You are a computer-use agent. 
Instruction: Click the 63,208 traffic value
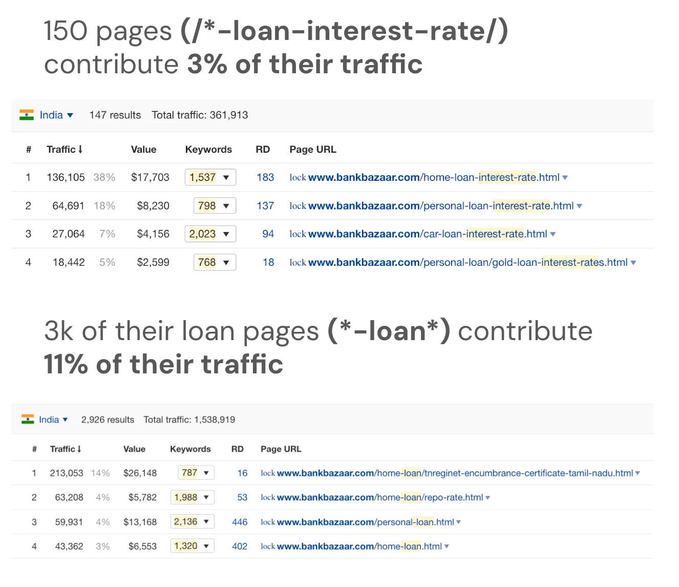point(69,497)
